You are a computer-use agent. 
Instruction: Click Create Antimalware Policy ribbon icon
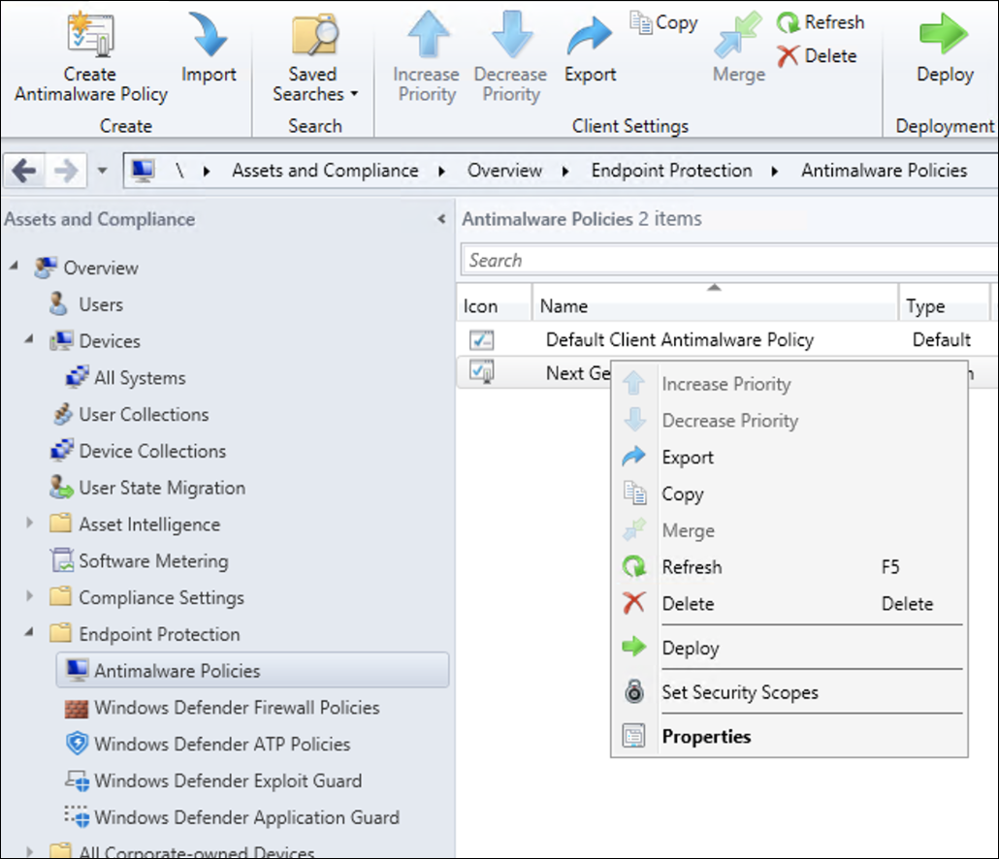[90, 35]
